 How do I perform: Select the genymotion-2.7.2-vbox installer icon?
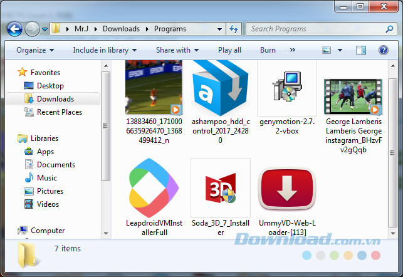286,88
